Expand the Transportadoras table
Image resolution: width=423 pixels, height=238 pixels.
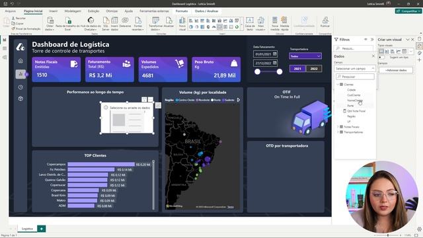coord(338,132)
